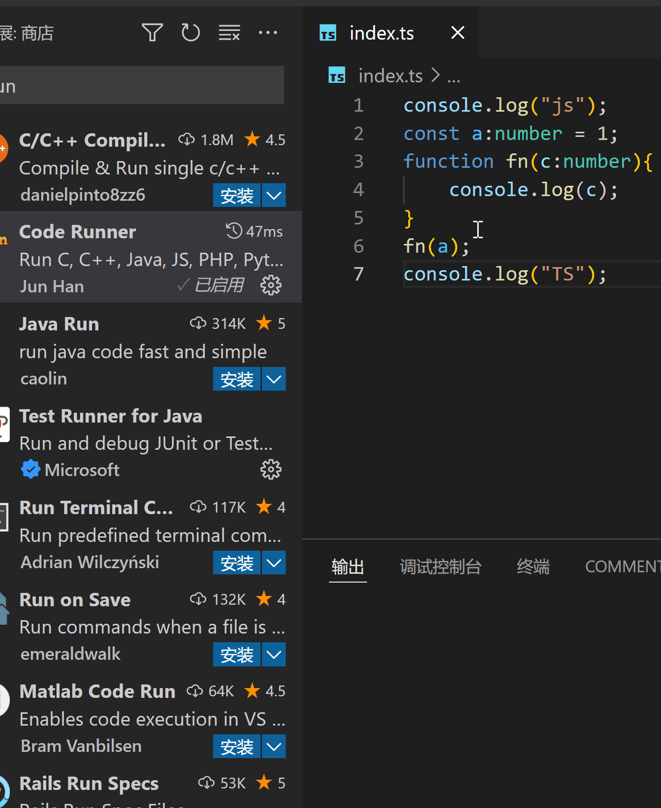The height and width of the screenshot is (808, 661).
Task: Install the Matlab Code Run extension
Action: click(237, 746)
